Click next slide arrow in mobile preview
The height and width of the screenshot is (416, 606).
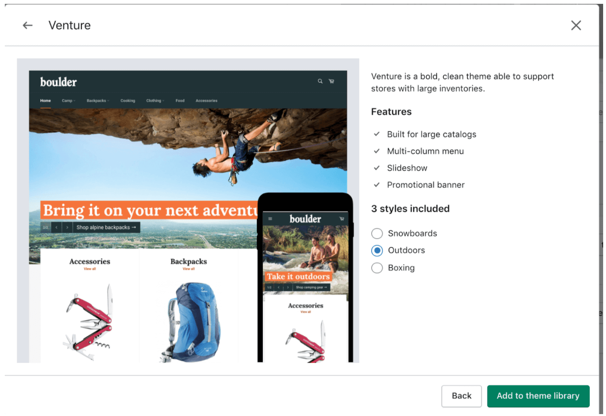(x=288, y=287)
